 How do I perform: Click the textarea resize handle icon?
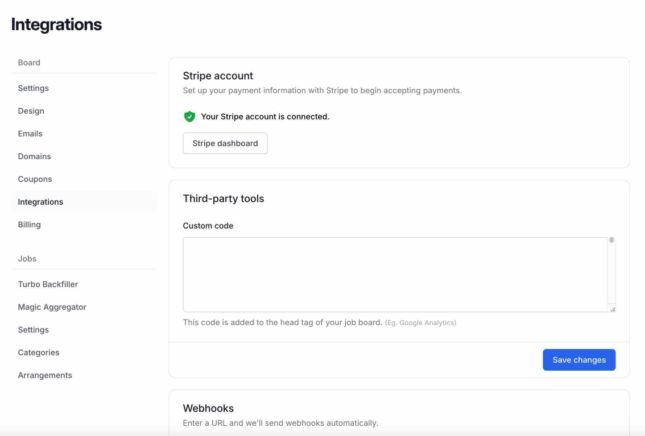pyautogui.click(x=612, y=308)
